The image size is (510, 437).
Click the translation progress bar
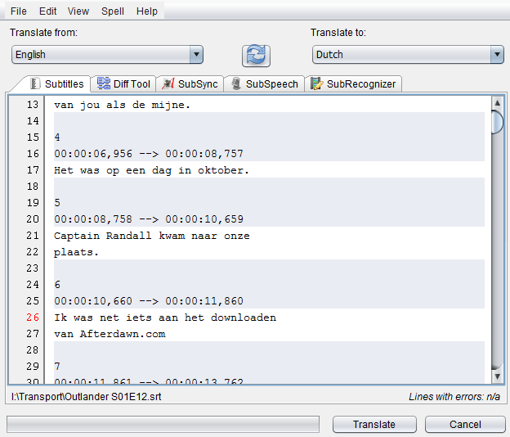tap(163, 424)
